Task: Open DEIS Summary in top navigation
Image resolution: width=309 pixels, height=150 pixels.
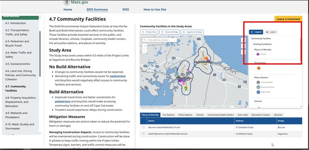Action: [x=97, y=10]
